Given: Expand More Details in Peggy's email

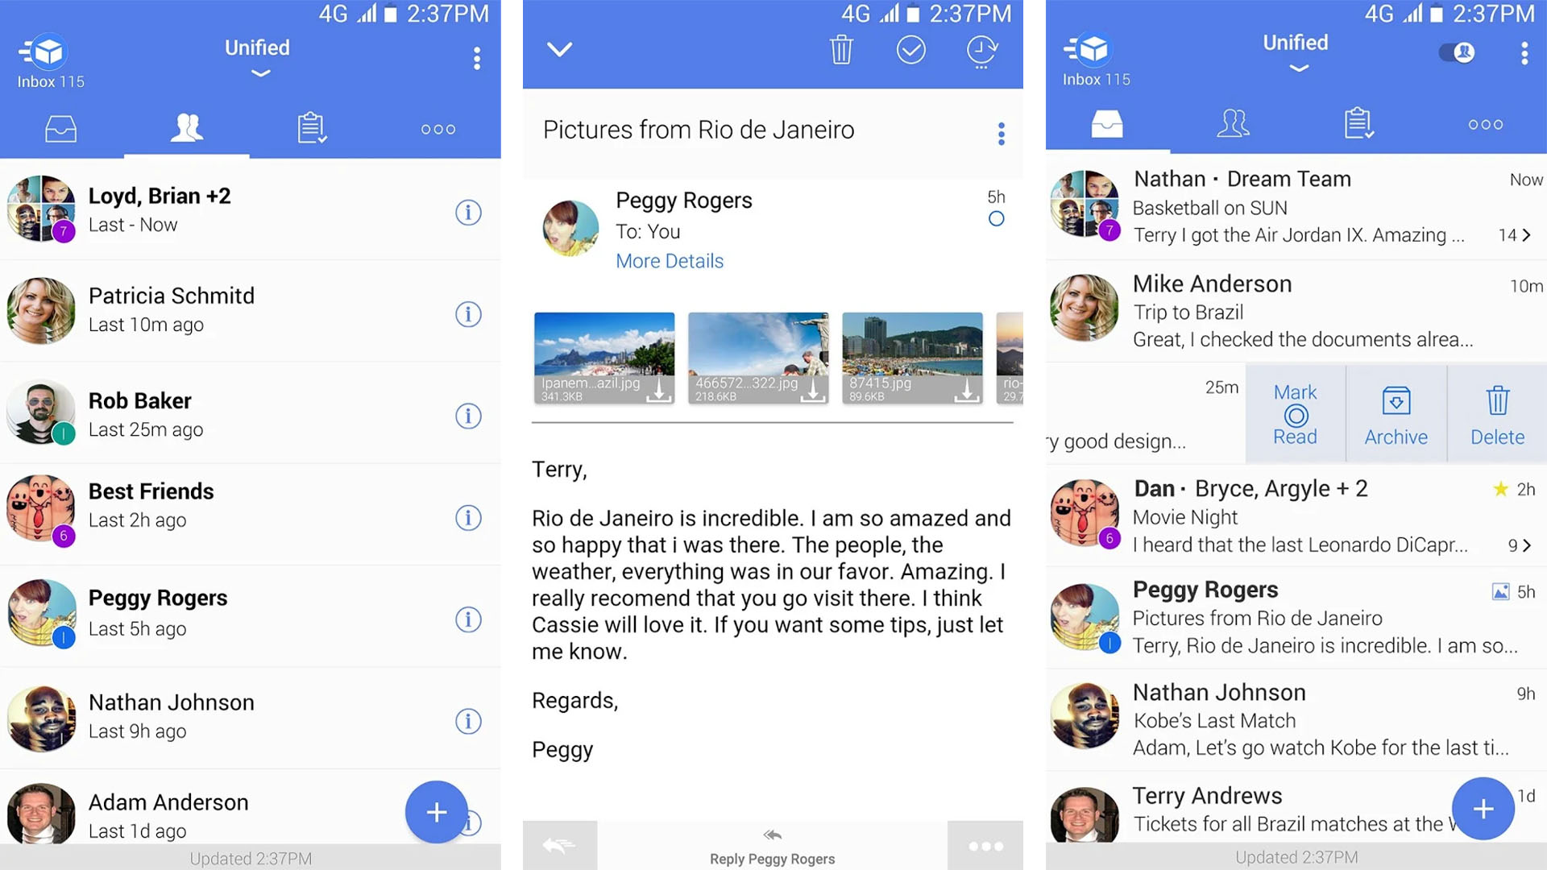Looking at the screenshot, I should point(668,259).
